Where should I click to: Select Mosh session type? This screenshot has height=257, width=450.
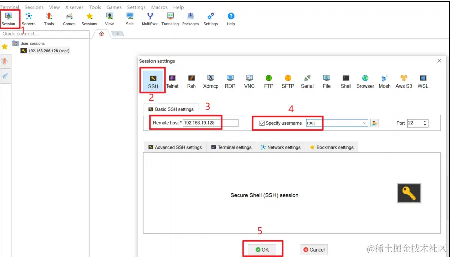pos(385,81)
